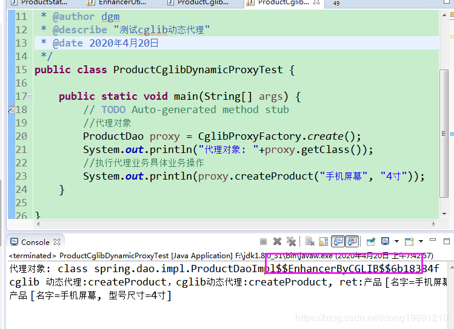This screenshot has width=454, height=329.
Task: Open the hidden editors list showing 49
Action: (336, 4)
